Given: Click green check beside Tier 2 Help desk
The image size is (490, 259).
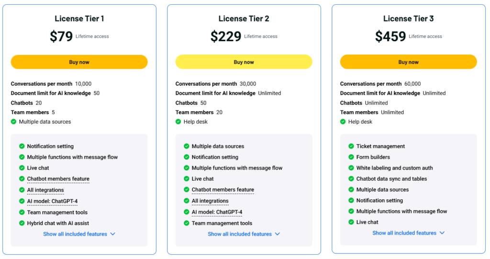Looking at the screenshot, I should pyautogui.click(x=178, y=122).
